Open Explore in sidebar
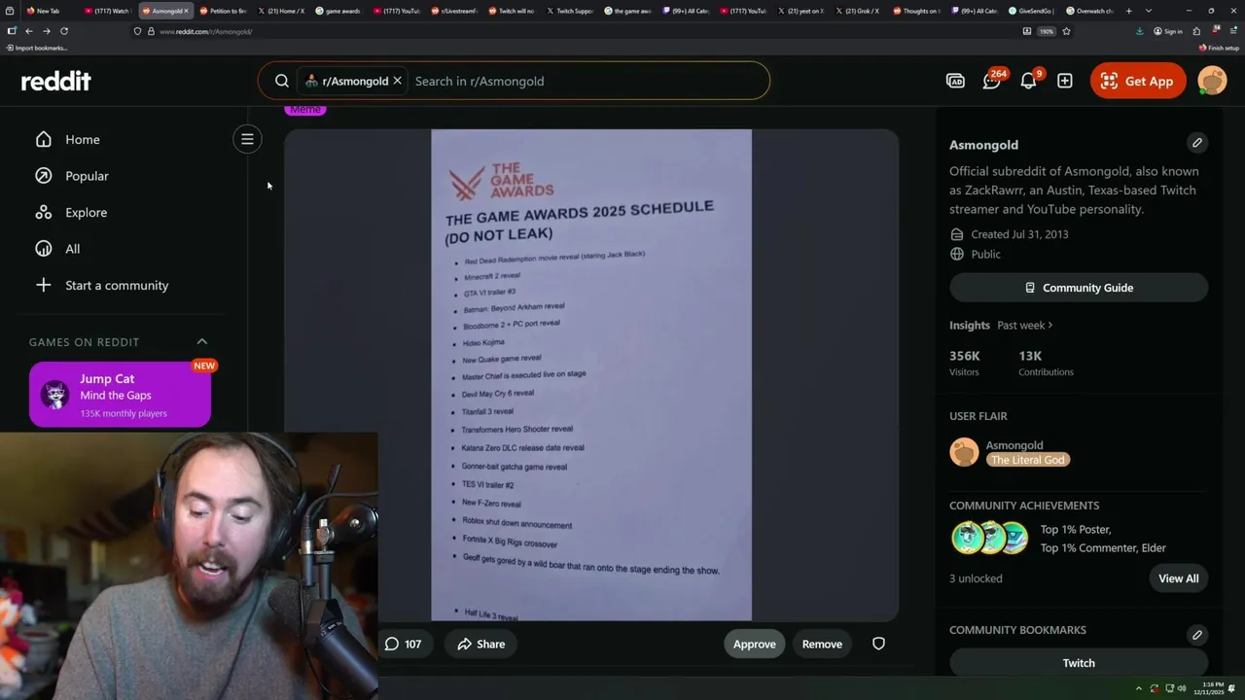This screenshot has width=1245, height=700. pos(86,212)
